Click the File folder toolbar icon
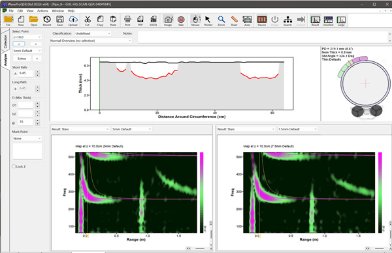 click(x=8, y=20)
